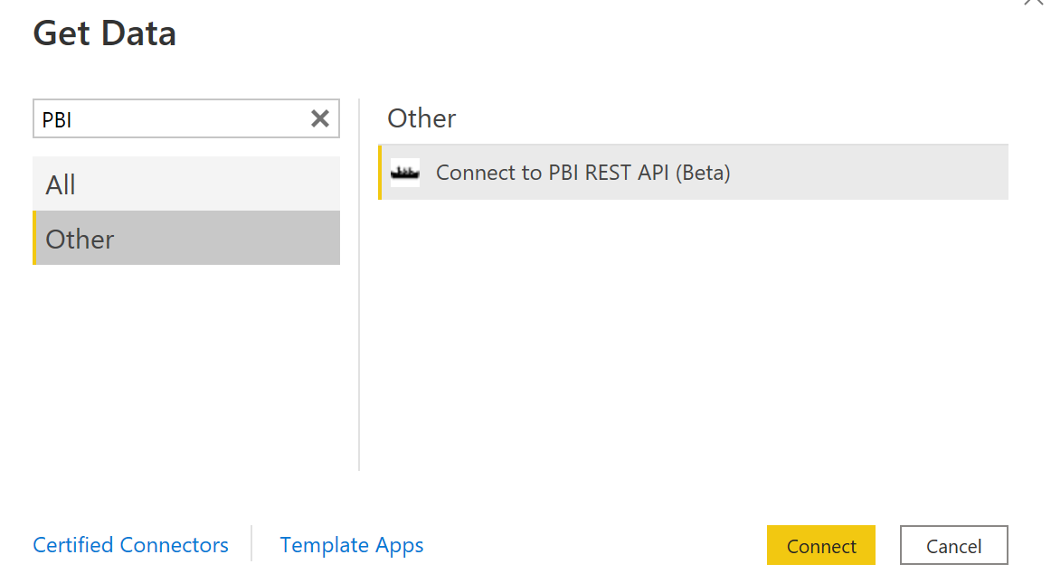
Task: Open the Certified Connectors link
Action: [130, 545]
